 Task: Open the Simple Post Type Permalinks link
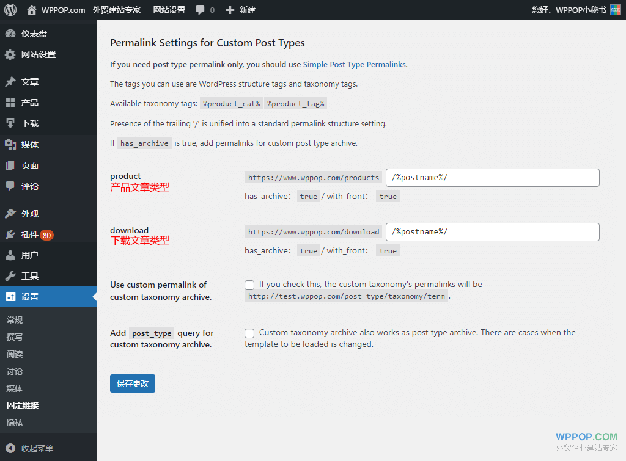354,64
